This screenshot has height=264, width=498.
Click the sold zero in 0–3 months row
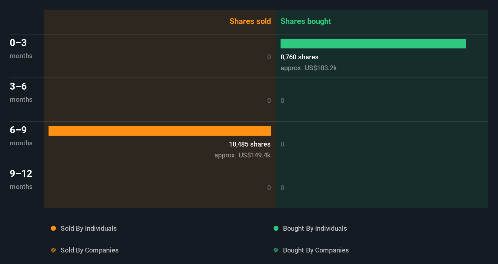269,57
